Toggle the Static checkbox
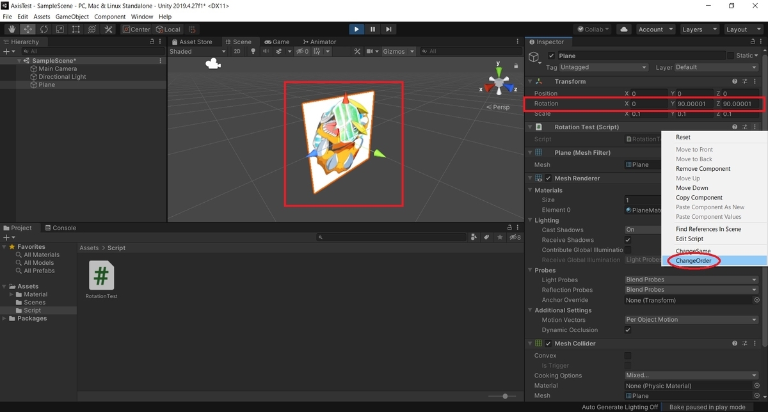Viewport: 768px width, 412px height. [x=730, y=56]
